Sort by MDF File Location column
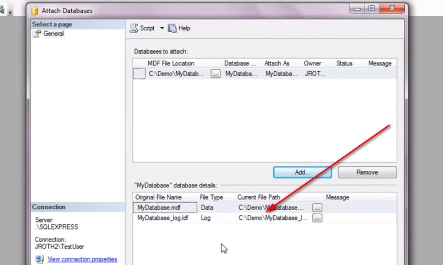This screenshot has height=265, width=443. [171, 64]
